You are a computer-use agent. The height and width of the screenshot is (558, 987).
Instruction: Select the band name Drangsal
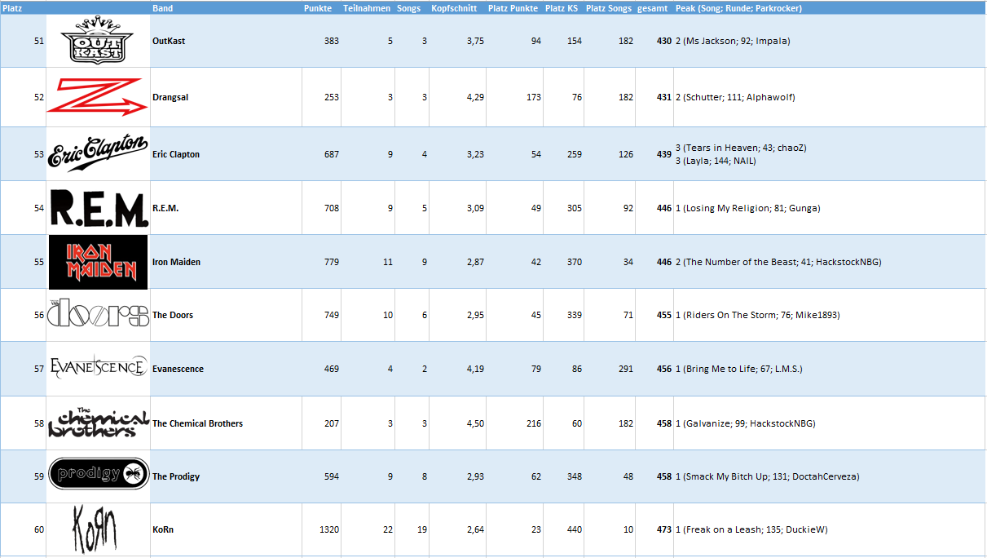pyautogui.click(x=170, y=97)
